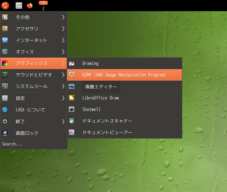227x192 pixels.
Task: Expand the 設定 submenu arrow
Action: 63,98
